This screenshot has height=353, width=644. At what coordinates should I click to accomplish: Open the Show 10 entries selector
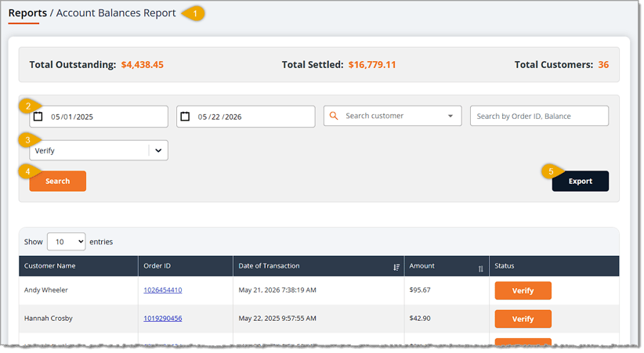click(x=66, y=241)
